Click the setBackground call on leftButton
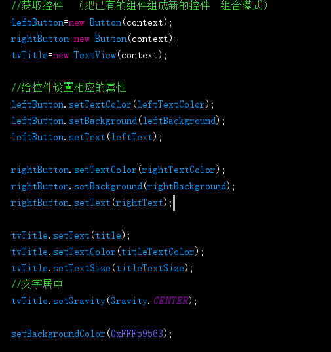This screenshot has height=352, width=331. pyautogui.click(x=103, y=121)
